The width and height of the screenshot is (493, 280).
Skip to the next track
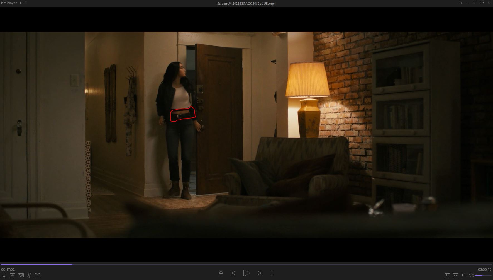click(260, 273)
